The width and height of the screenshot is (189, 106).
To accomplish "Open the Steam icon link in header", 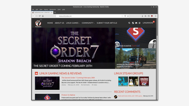I will point(133,23).
